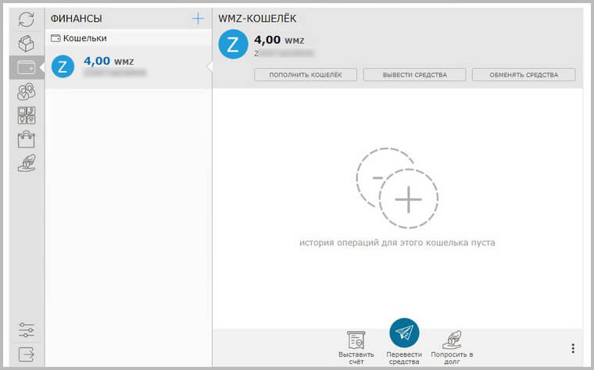Click Попросить в долг icon
The width and height of the screenshot is (594, 370).
452,347
